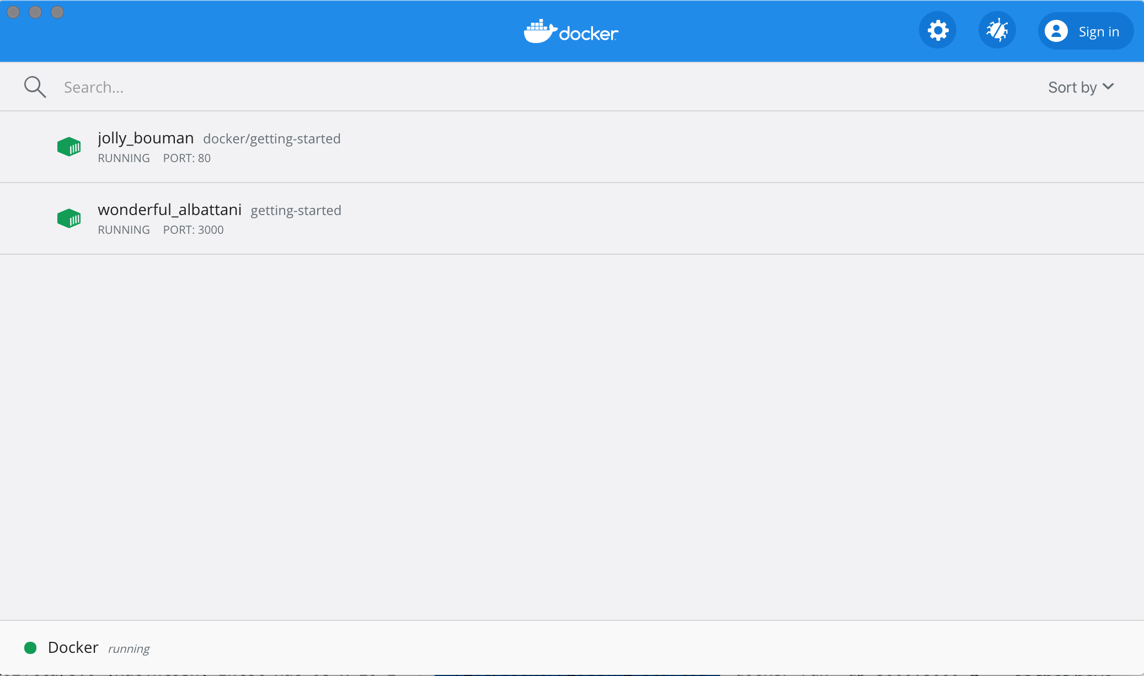Click the running text in the bottom status bar
The width and height of the screenshot is (1144, 676).
click(129, 648)
